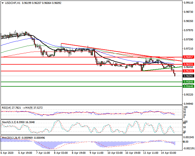Click the MACD scale value -0.002191

189,148
